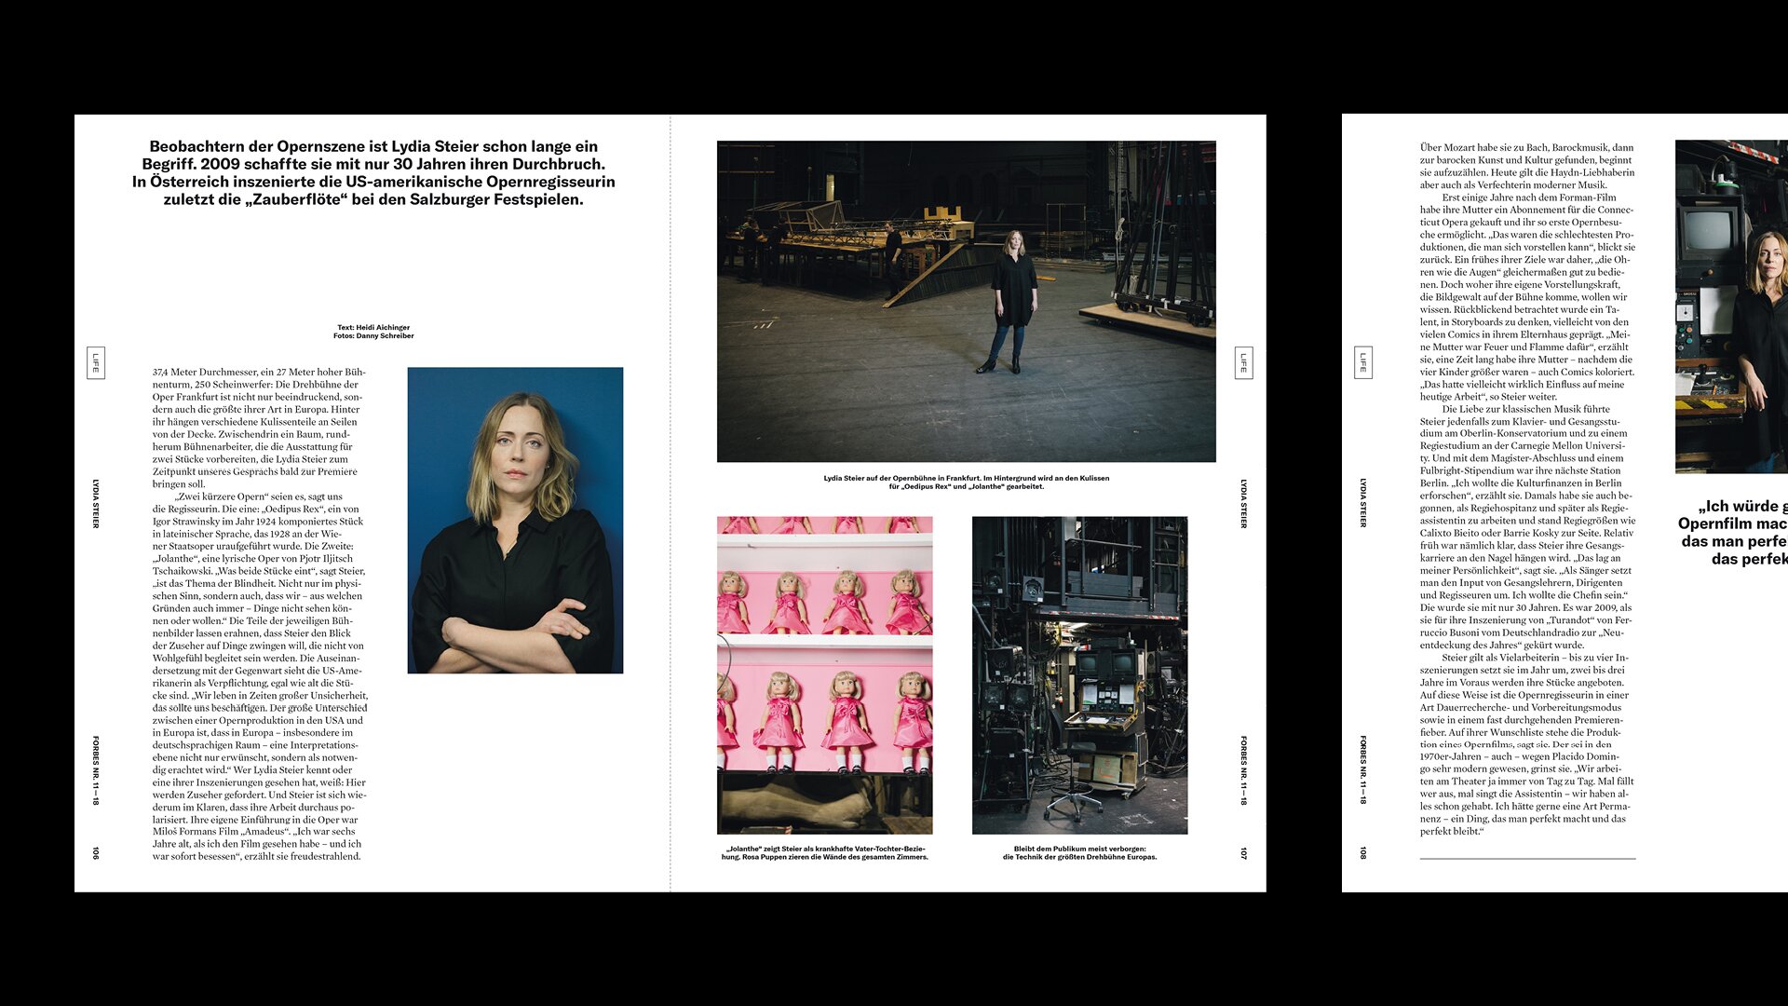The height and width of the screenshot is (1006, 1788).
Task: Click page number 106
Action: 95,853
